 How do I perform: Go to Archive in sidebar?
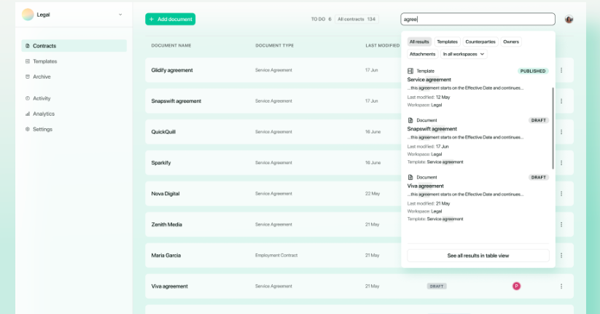tap(42, 76)
